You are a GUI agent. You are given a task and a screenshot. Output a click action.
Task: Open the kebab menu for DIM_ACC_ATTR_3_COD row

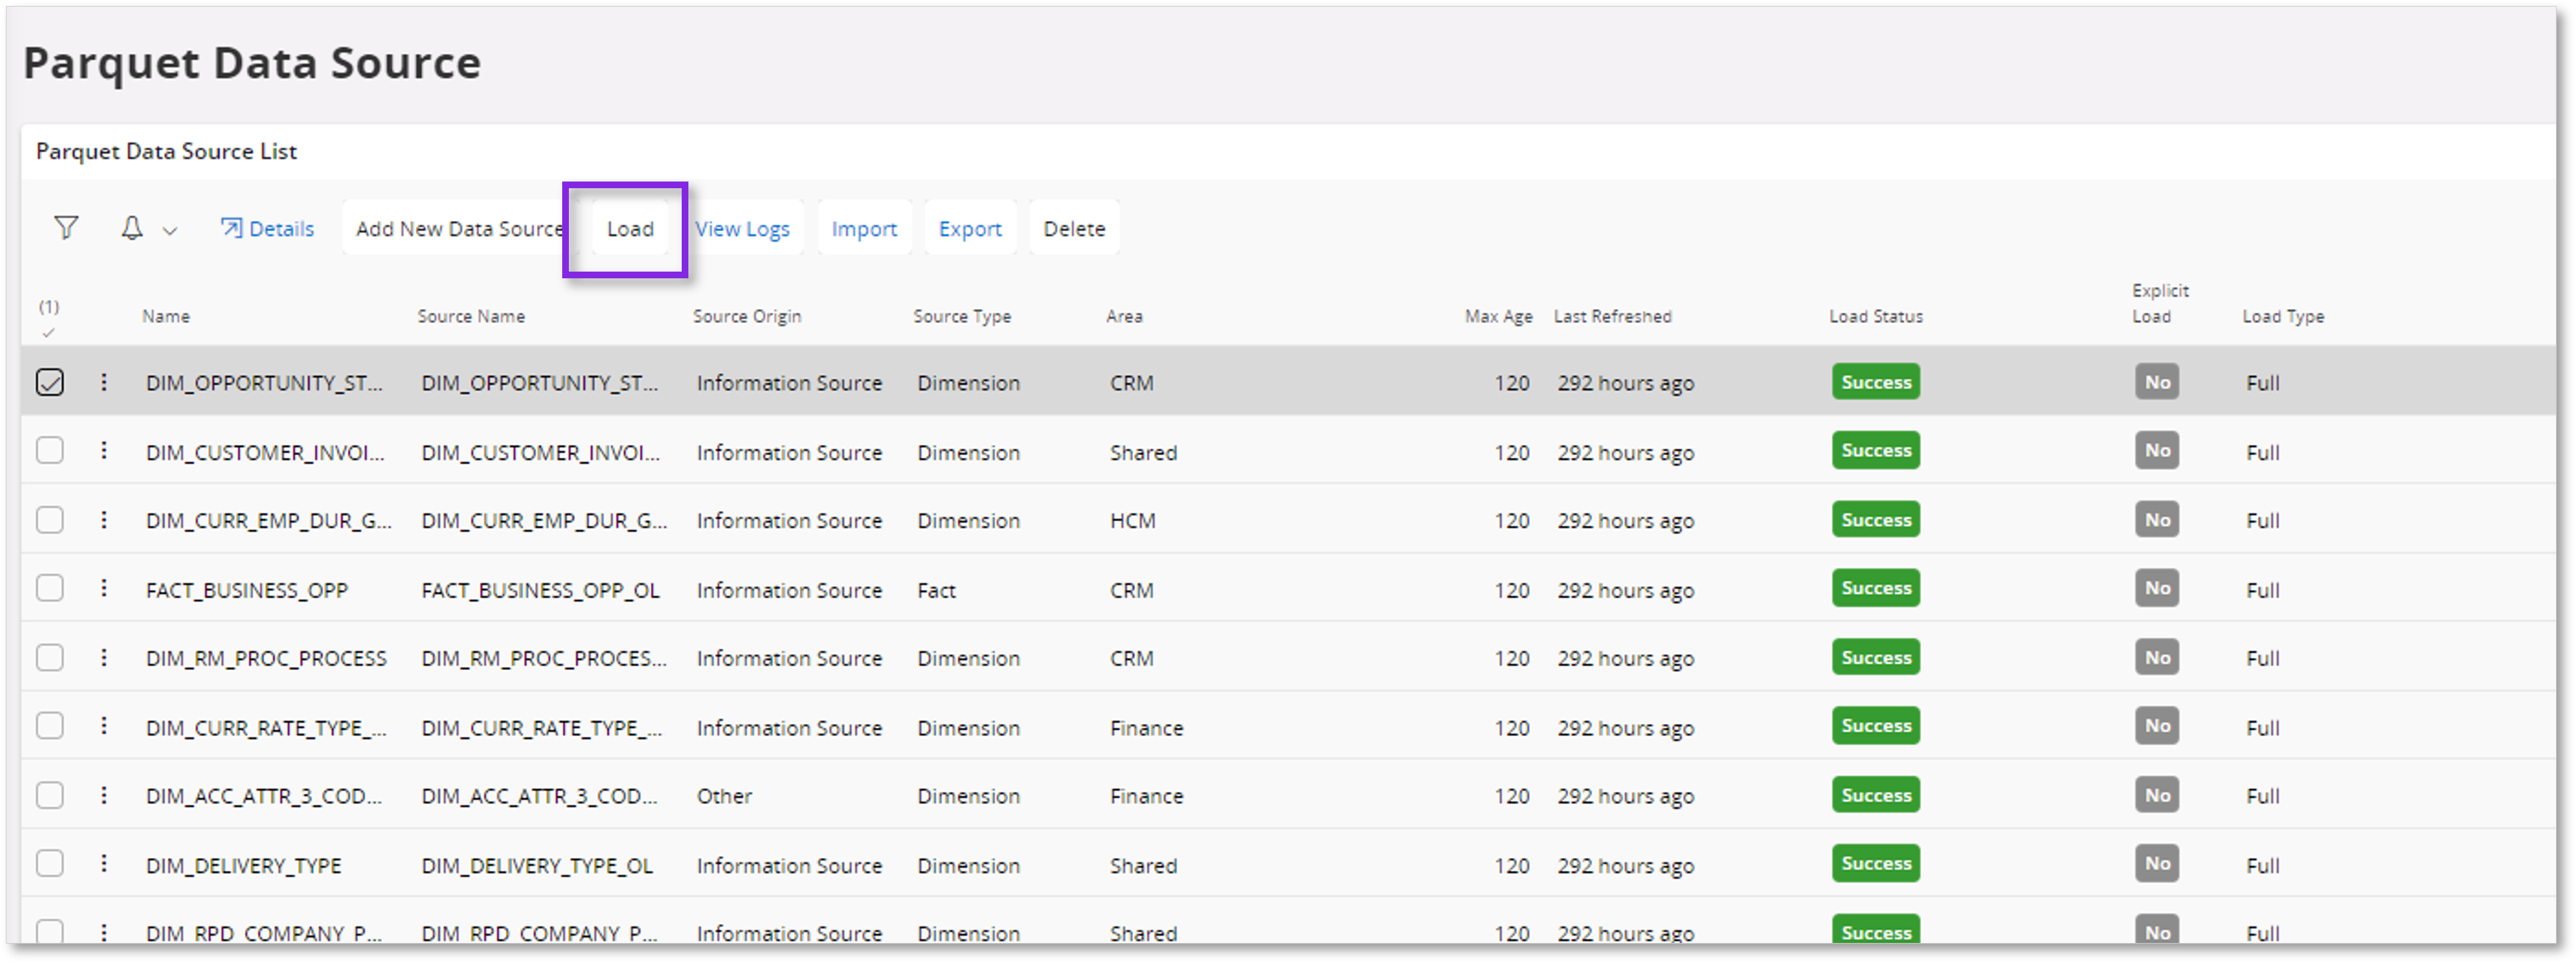(104, 795)
